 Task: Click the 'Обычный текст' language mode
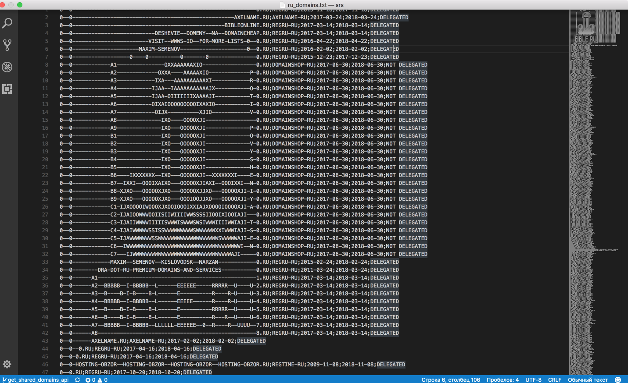588,379
